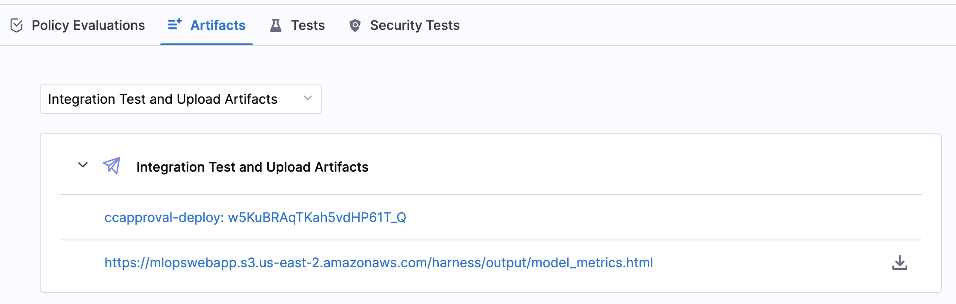Image resolution: width=956 pixels, height=304 pixels.
Task: Click the Policy Evaluations shield-check icon
Action: click(x=16, y=26)
